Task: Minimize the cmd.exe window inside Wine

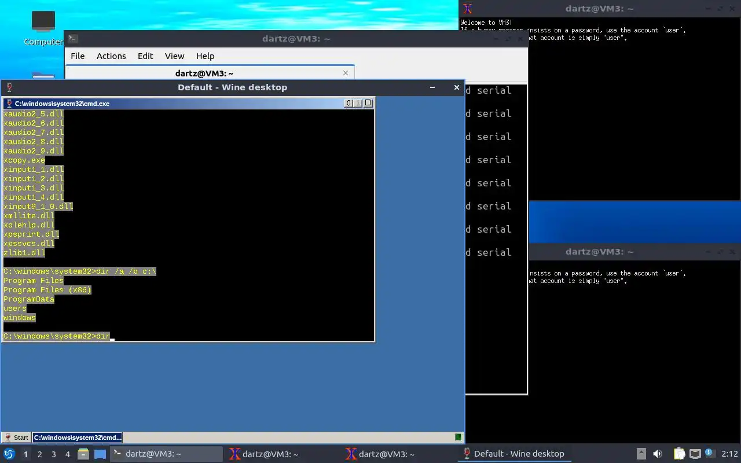Action: click(349, 103)
